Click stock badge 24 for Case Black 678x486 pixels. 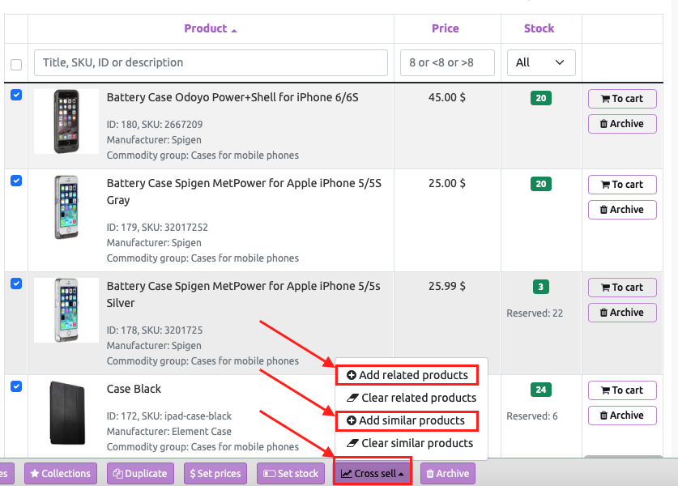(541, 390)
